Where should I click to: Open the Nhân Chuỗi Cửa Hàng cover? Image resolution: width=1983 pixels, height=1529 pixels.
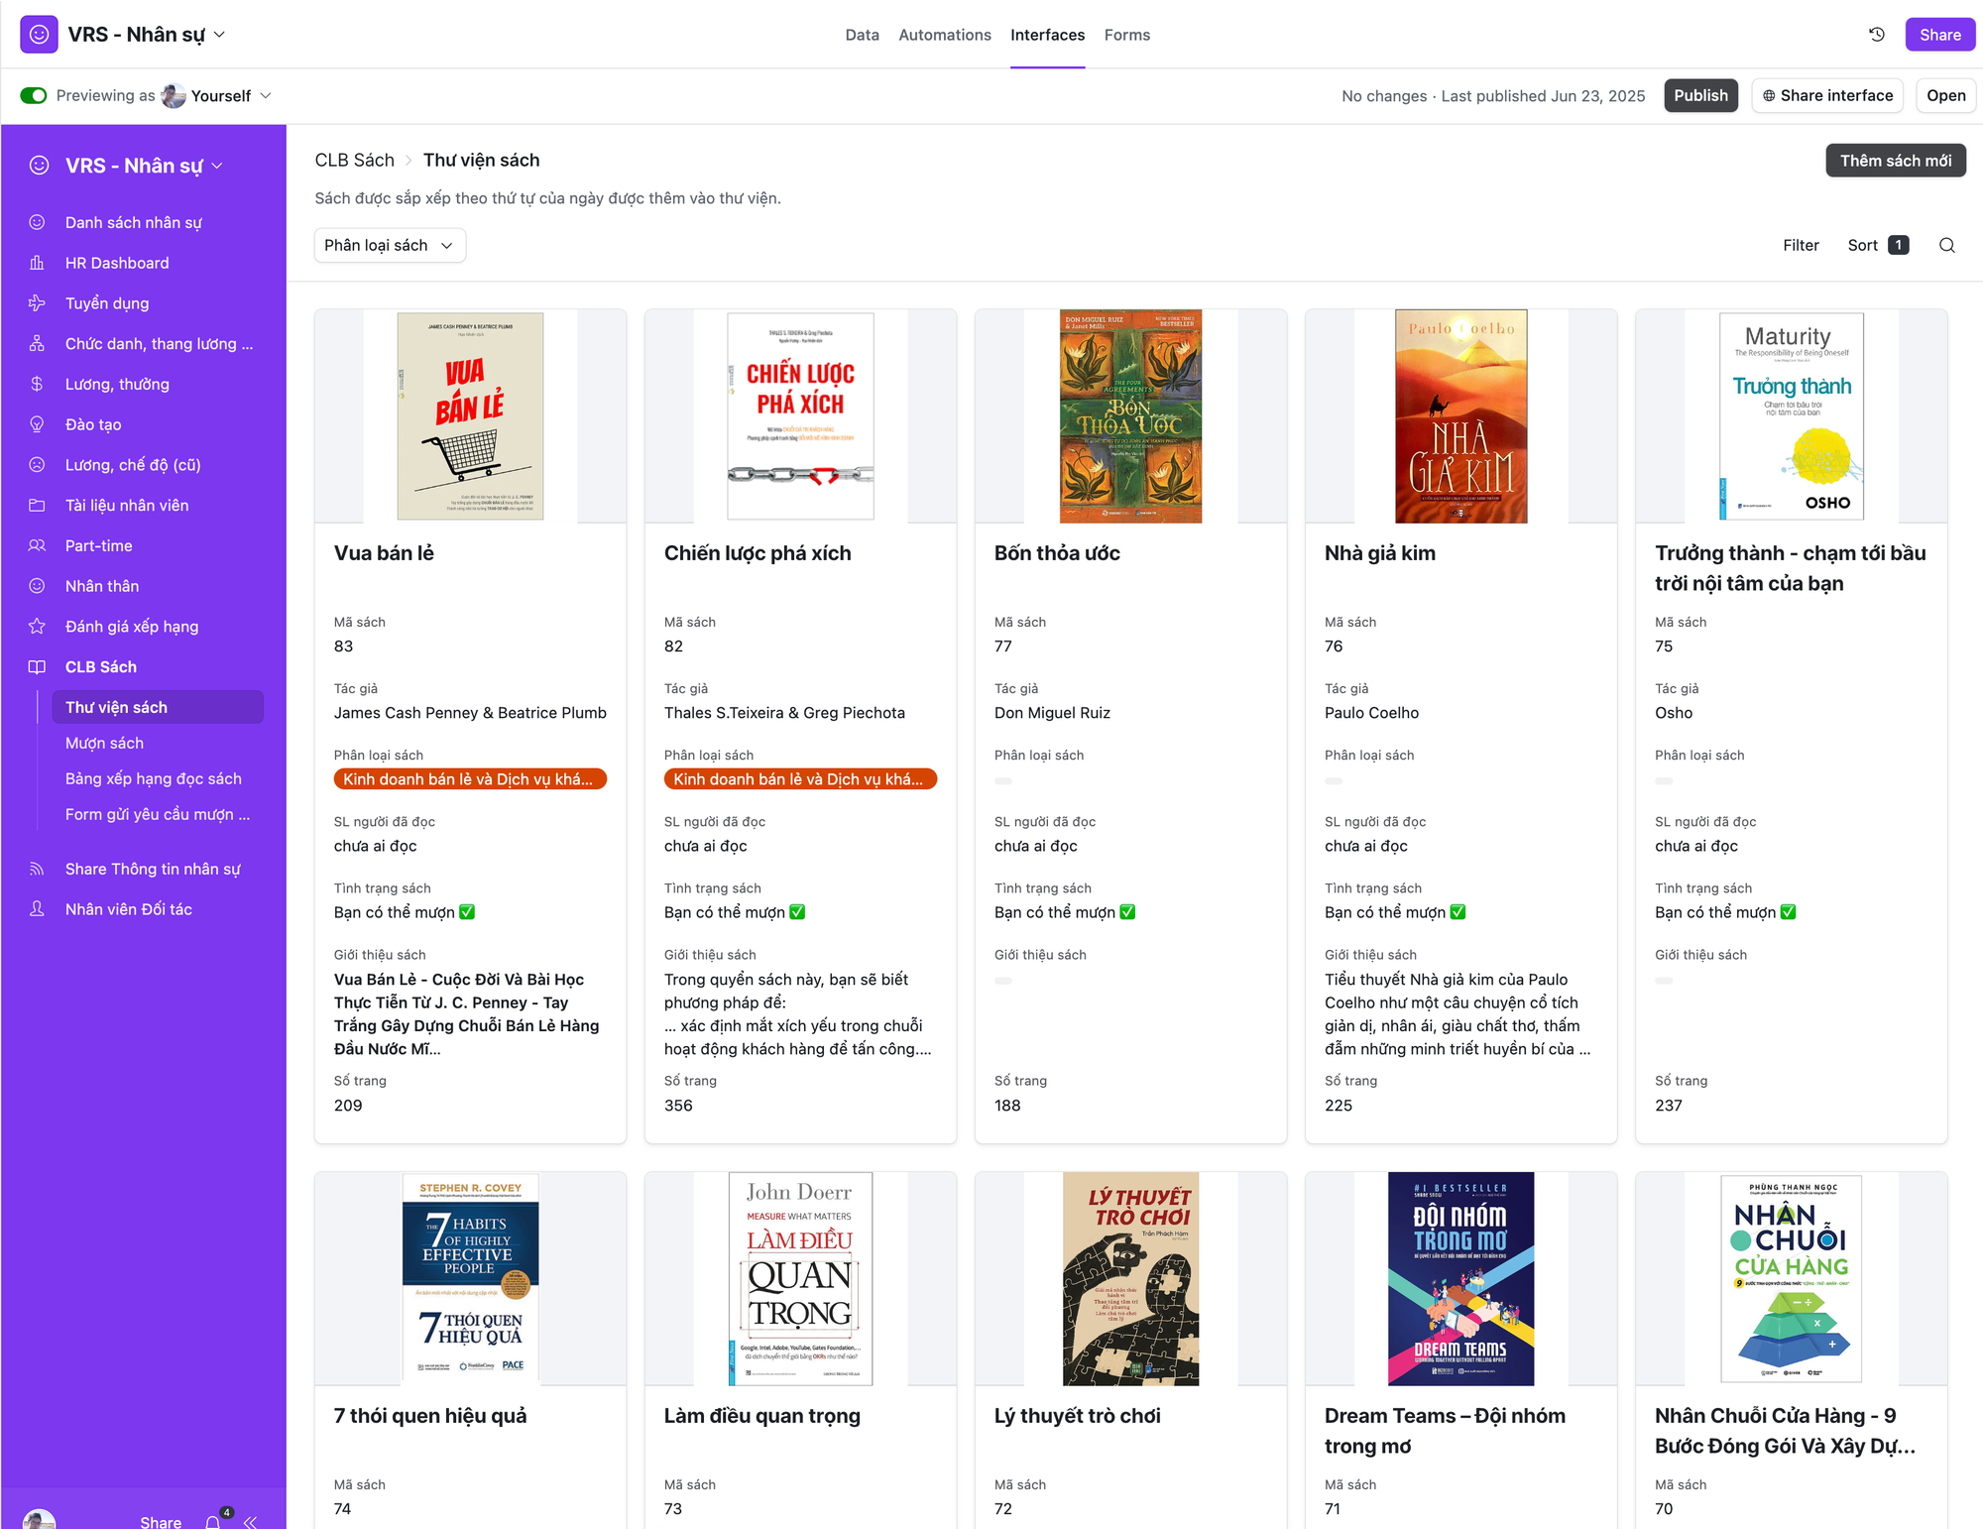point(1791,1279)
